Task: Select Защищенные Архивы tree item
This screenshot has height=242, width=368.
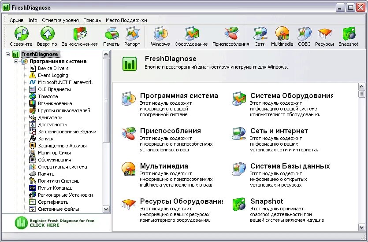Action: 63,146
